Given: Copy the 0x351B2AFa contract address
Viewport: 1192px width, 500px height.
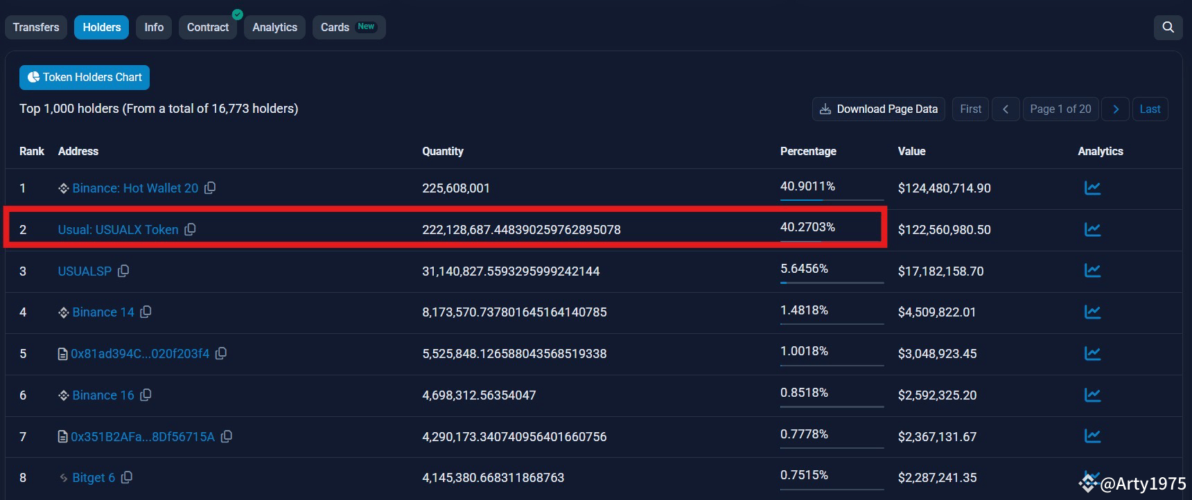Looking at the screenshot, I should (x=227, y=436).
